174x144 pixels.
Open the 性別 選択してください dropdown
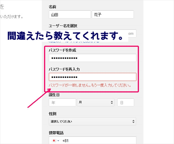click(x=92, y=121)
